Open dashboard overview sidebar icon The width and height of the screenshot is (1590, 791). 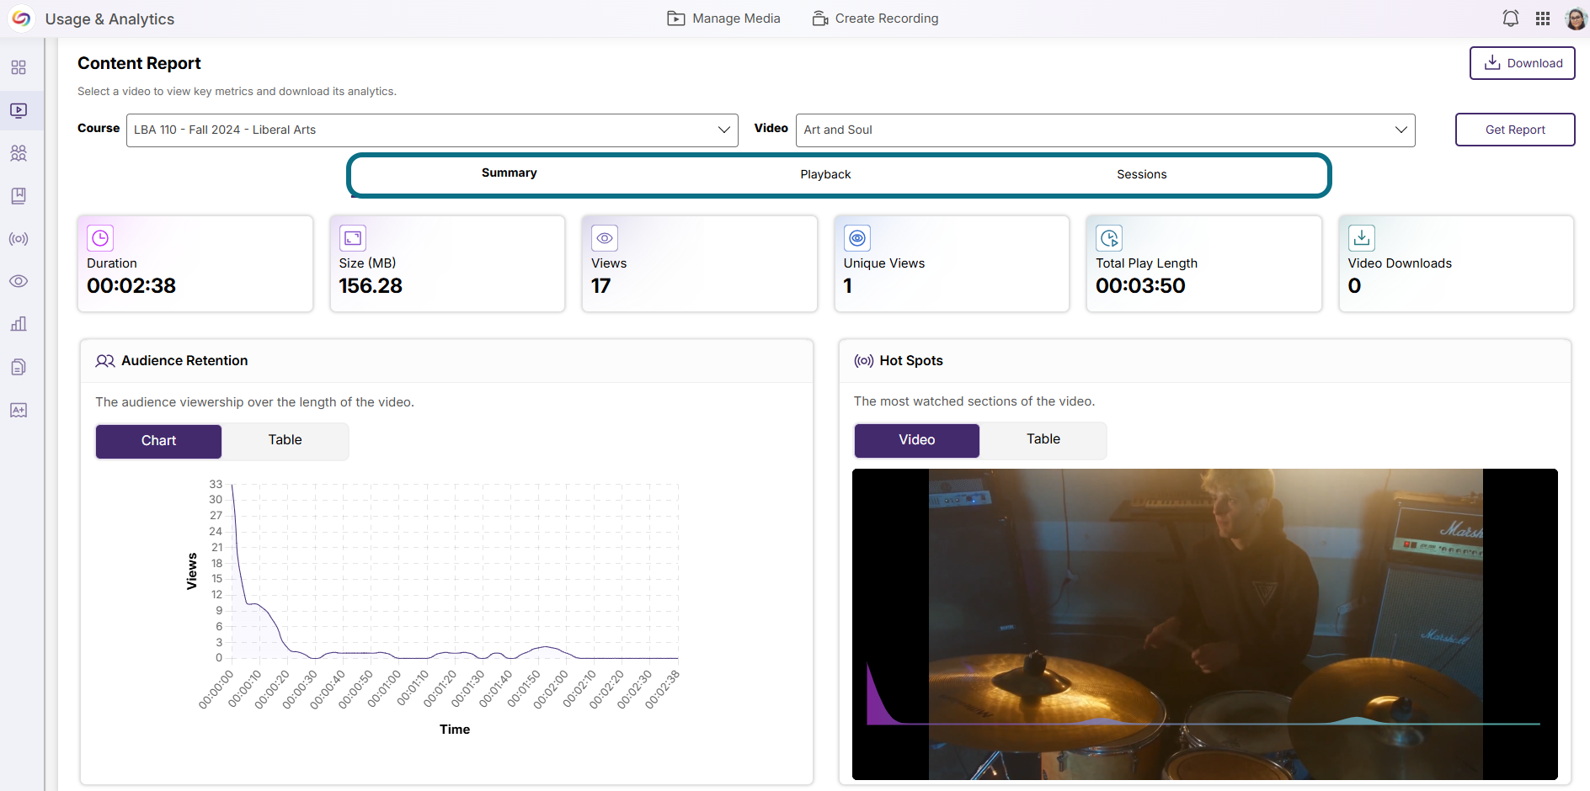[19, 67]
